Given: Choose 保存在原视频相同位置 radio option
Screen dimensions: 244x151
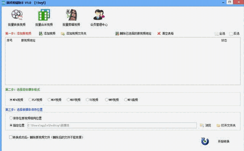Looking at the screenshot, I should pos(11,118).
